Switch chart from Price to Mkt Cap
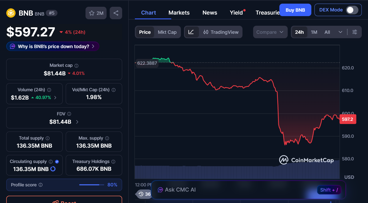368x203 pixels. pyautogui.click(x=167, y=32)
